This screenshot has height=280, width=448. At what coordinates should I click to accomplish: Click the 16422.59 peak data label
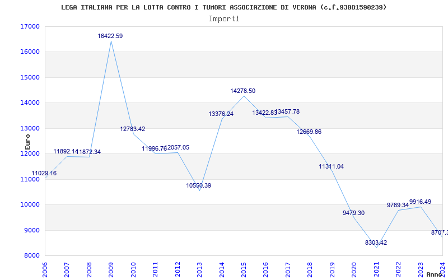[110, 36]
